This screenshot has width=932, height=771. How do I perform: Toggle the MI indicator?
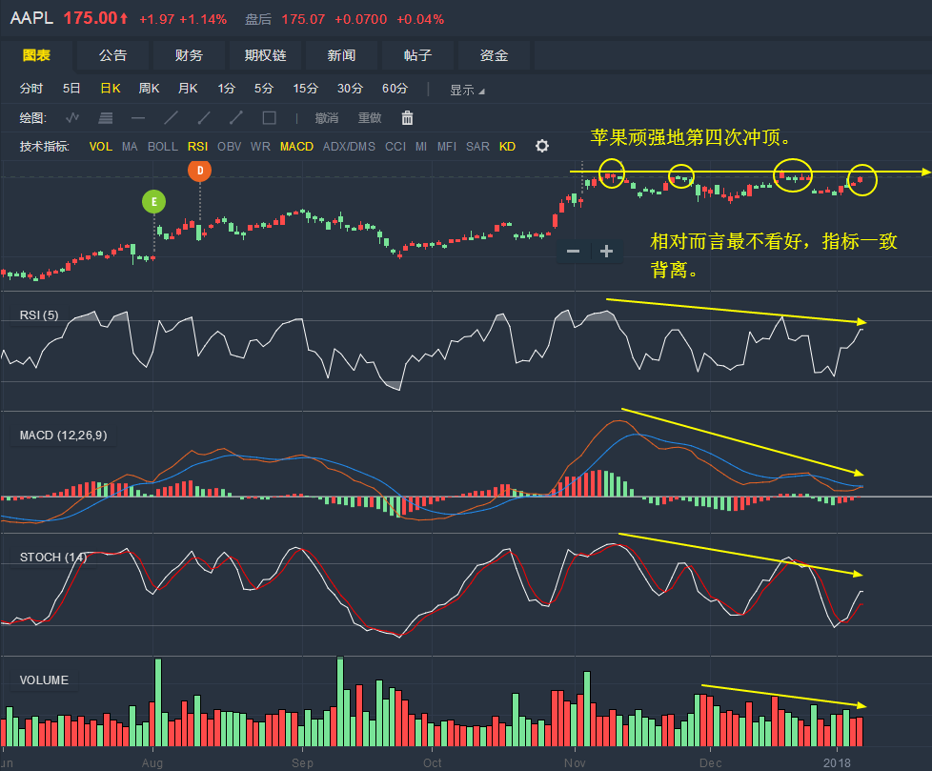421,146
